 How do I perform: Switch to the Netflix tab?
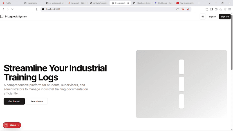click(11, 3)
